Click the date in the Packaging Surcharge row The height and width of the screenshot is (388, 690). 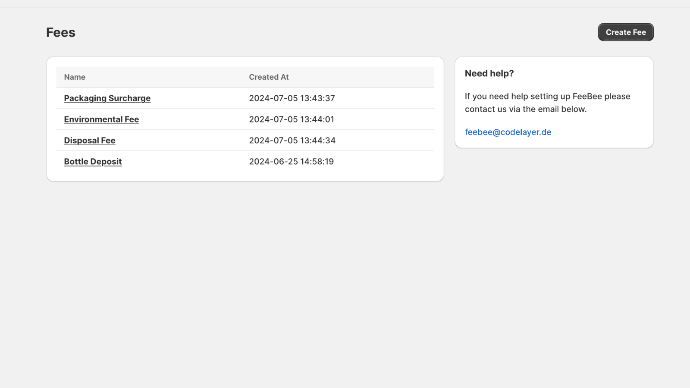[x=273, y=98]
